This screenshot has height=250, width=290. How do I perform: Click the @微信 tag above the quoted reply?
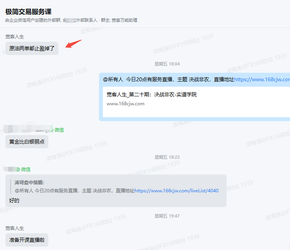point(23,170)
